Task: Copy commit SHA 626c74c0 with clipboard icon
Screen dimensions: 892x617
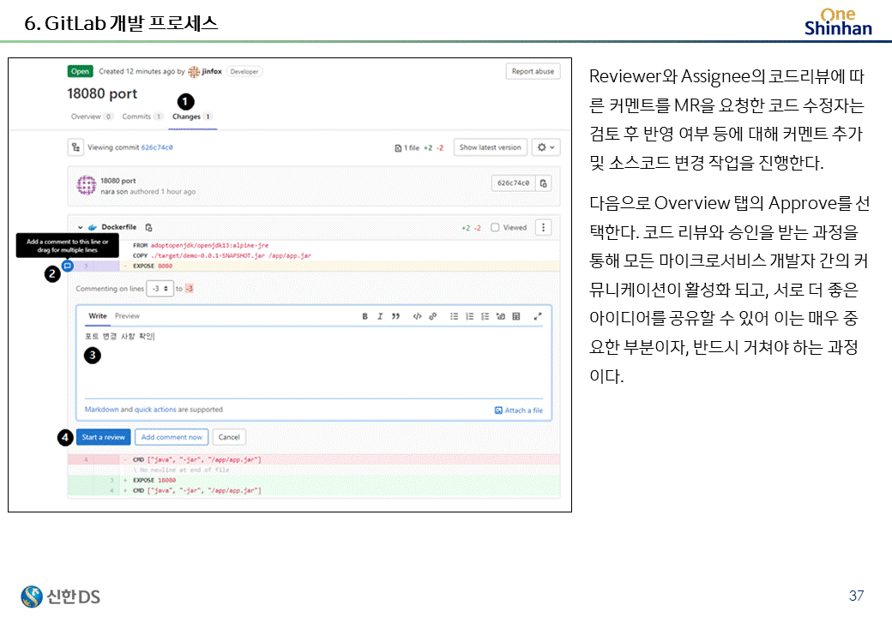Action: coord(543,183)
